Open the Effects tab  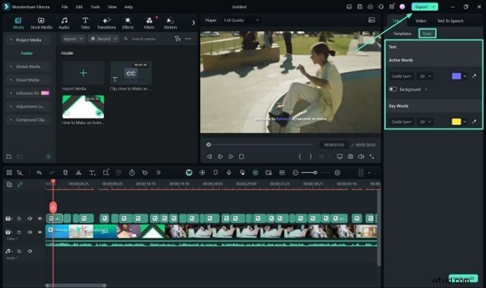point(128,23)
